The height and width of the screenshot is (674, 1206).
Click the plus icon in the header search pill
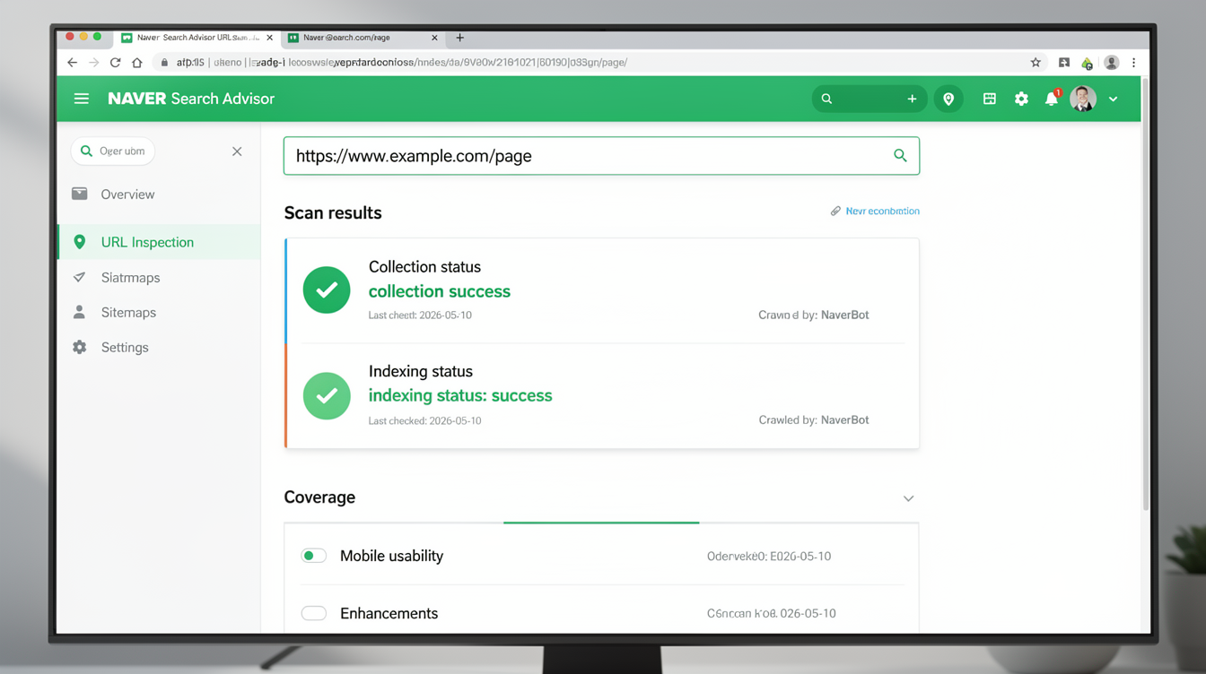(912, 99)
